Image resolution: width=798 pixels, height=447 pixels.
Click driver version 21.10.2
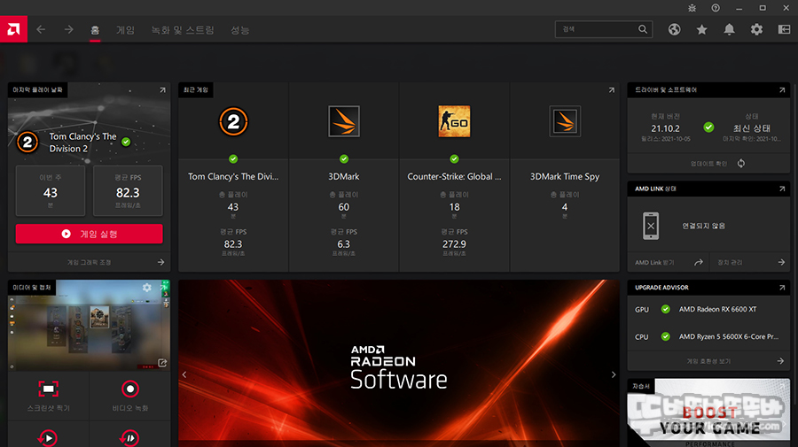[665, 128]
